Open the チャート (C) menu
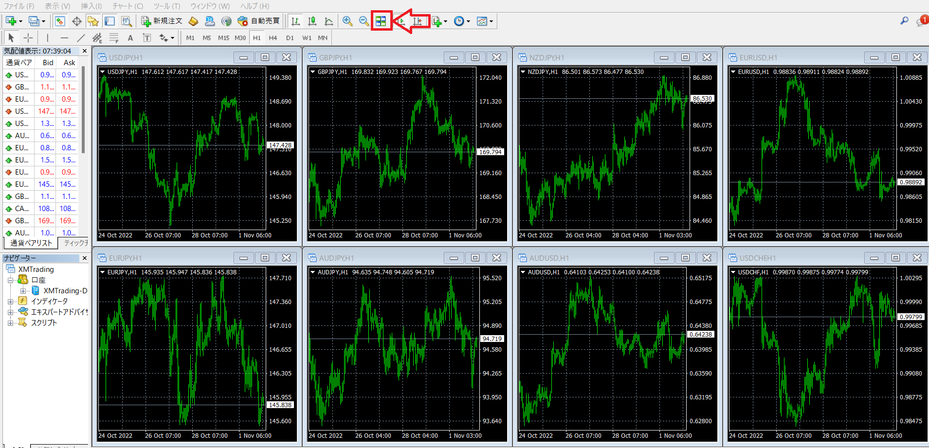 coord(128,6)
